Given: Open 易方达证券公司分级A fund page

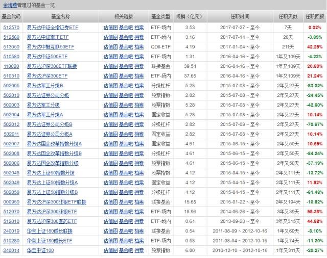Looking at the screenshot, I should 50,134.
